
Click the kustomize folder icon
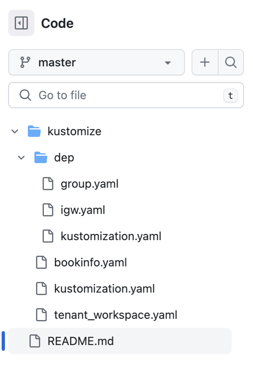pos(34,131)
